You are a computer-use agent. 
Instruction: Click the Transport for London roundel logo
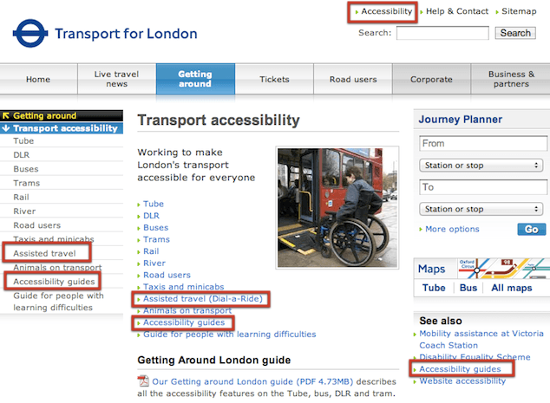click(30, 33)
